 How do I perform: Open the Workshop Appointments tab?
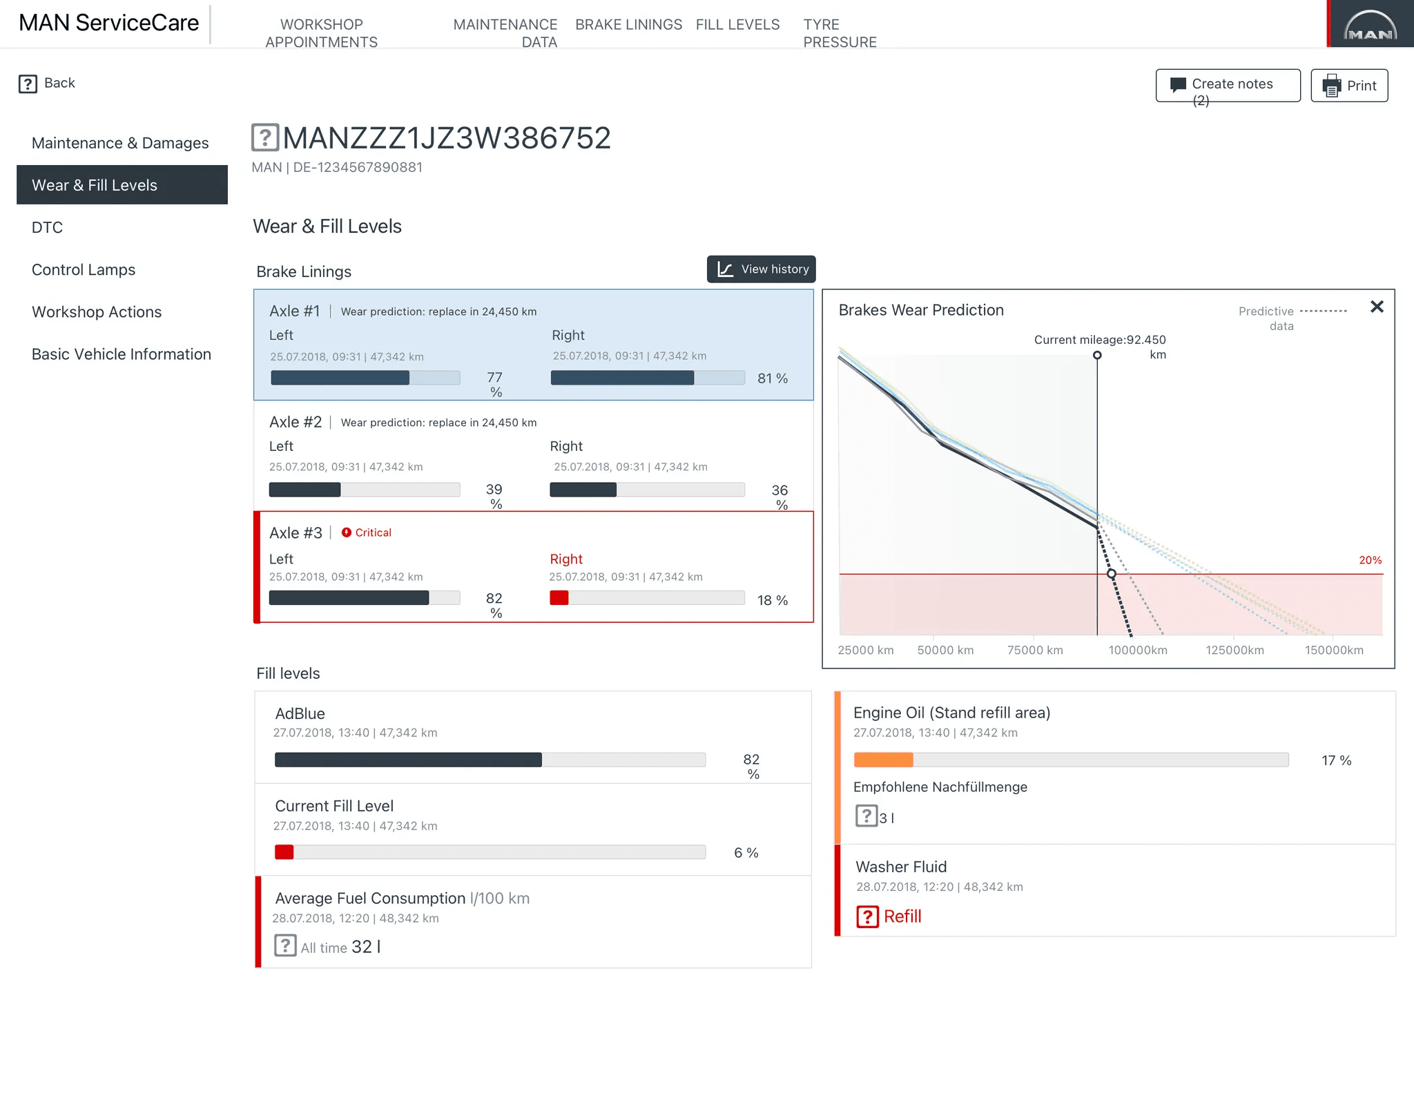click(321, 33)
